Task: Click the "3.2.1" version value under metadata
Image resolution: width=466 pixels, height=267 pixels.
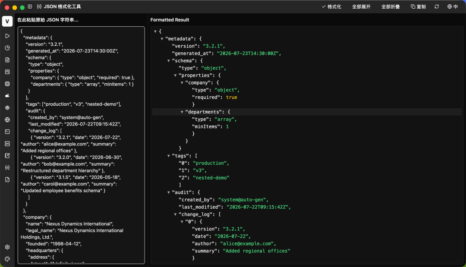Action: (x=212, y=46)
